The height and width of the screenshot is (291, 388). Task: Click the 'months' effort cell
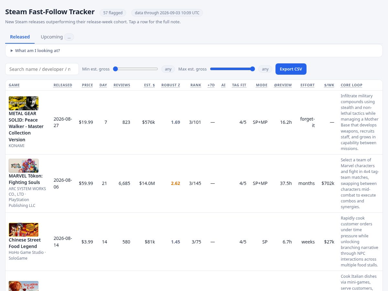pos(307,183)
